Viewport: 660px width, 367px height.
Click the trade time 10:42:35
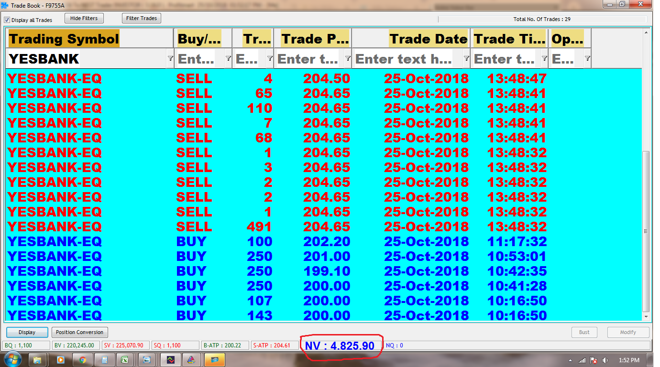coord(517,271)
